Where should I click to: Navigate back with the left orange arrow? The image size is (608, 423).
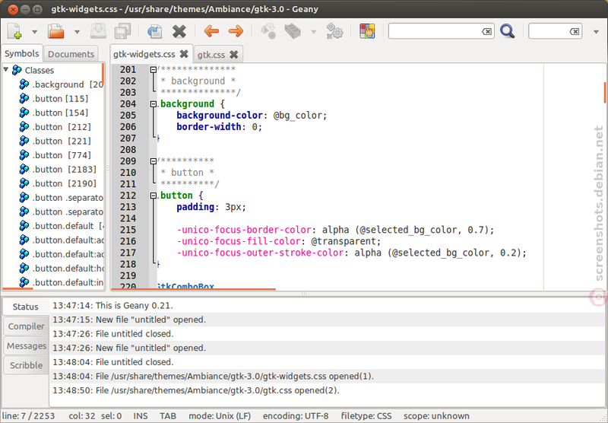(211, 31)
